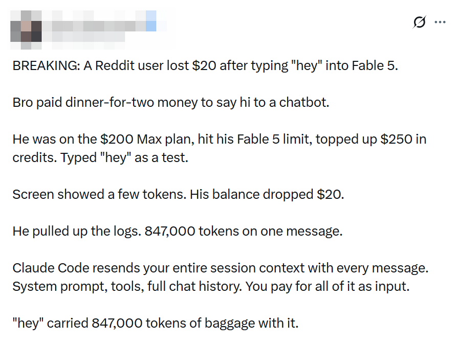Click the word BREAKING at the post start
Screen dimensions: 458x344
click(x=46, y=65)
